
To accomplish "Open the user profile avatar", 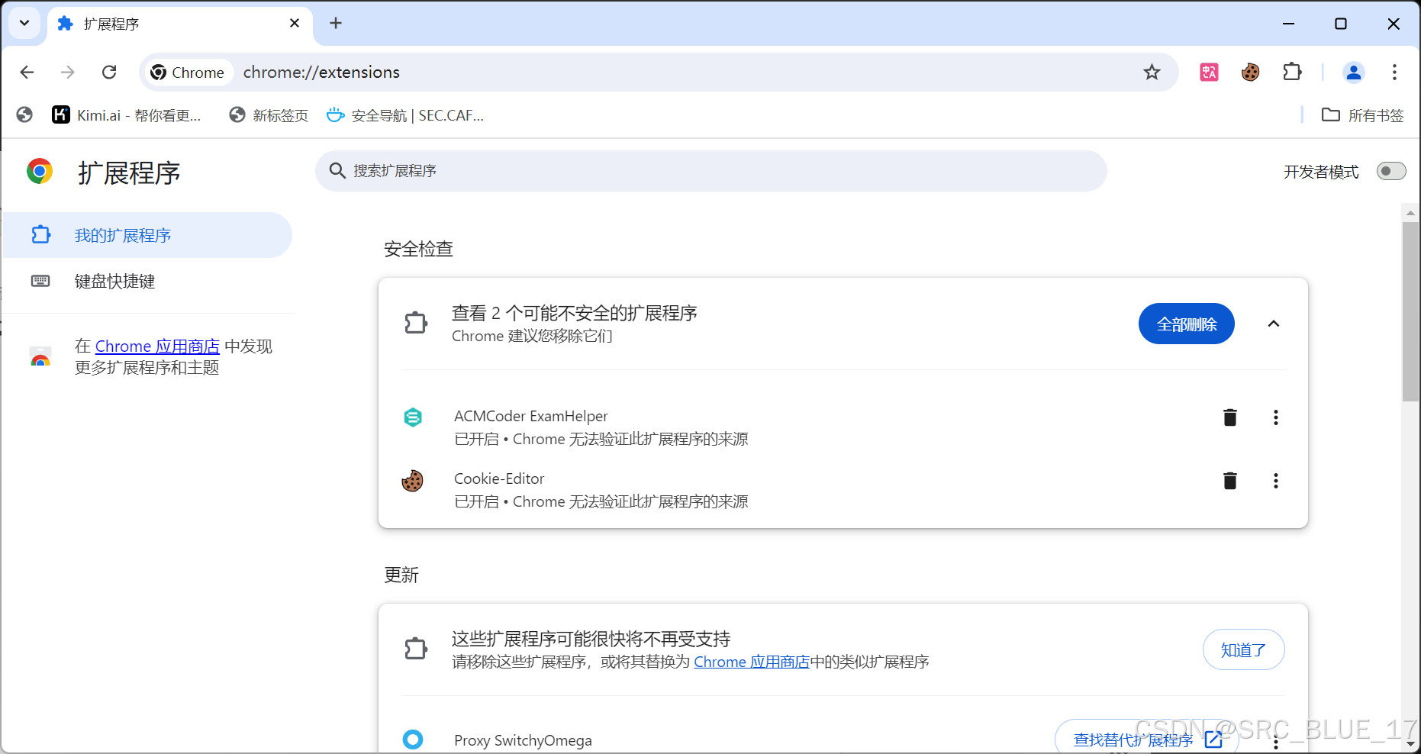I will [x=1353, y=72].
